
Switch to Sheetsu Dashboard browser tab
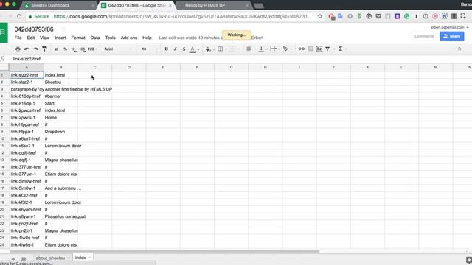(59, 5)
